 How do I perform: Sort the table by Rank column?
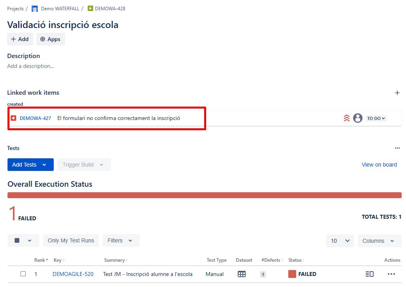pos(41,260)
